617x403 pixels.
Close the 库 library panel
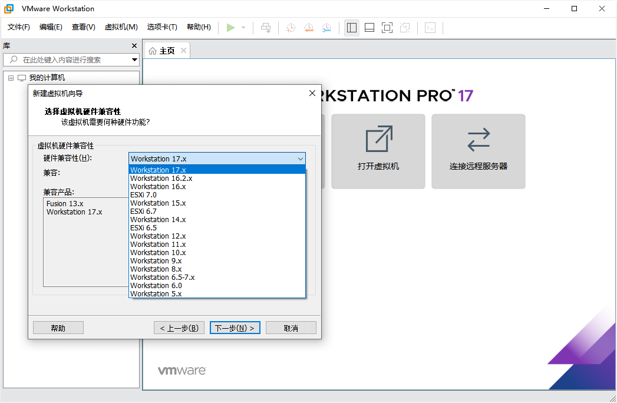[x=134, y=45]
